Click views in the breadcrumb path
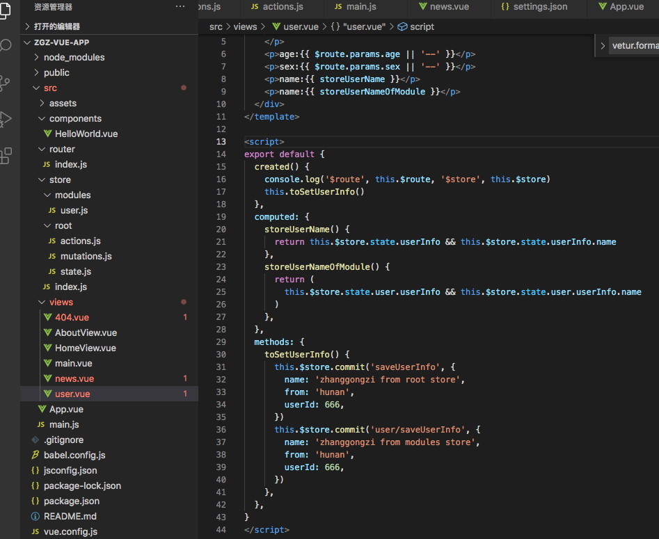The width and height of the screenshot is (659, 539). (245, 26)
